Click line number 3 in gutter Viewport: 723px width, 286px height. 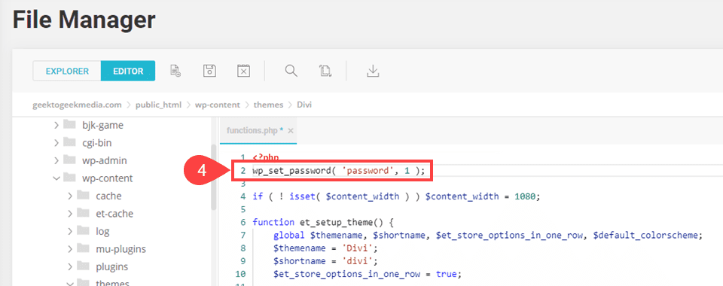243,184
